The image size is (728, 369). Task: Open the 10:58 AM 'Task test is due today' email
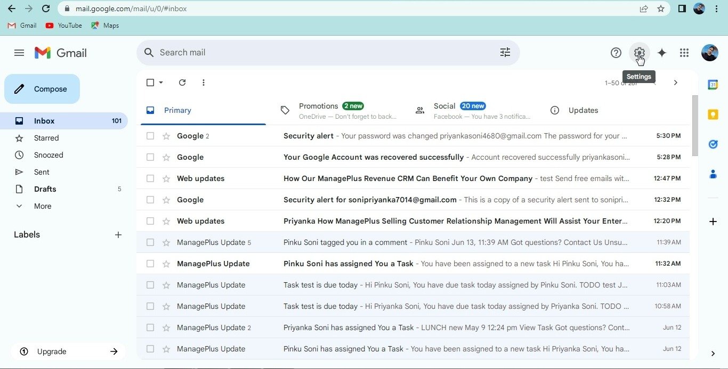pos(413,306)
